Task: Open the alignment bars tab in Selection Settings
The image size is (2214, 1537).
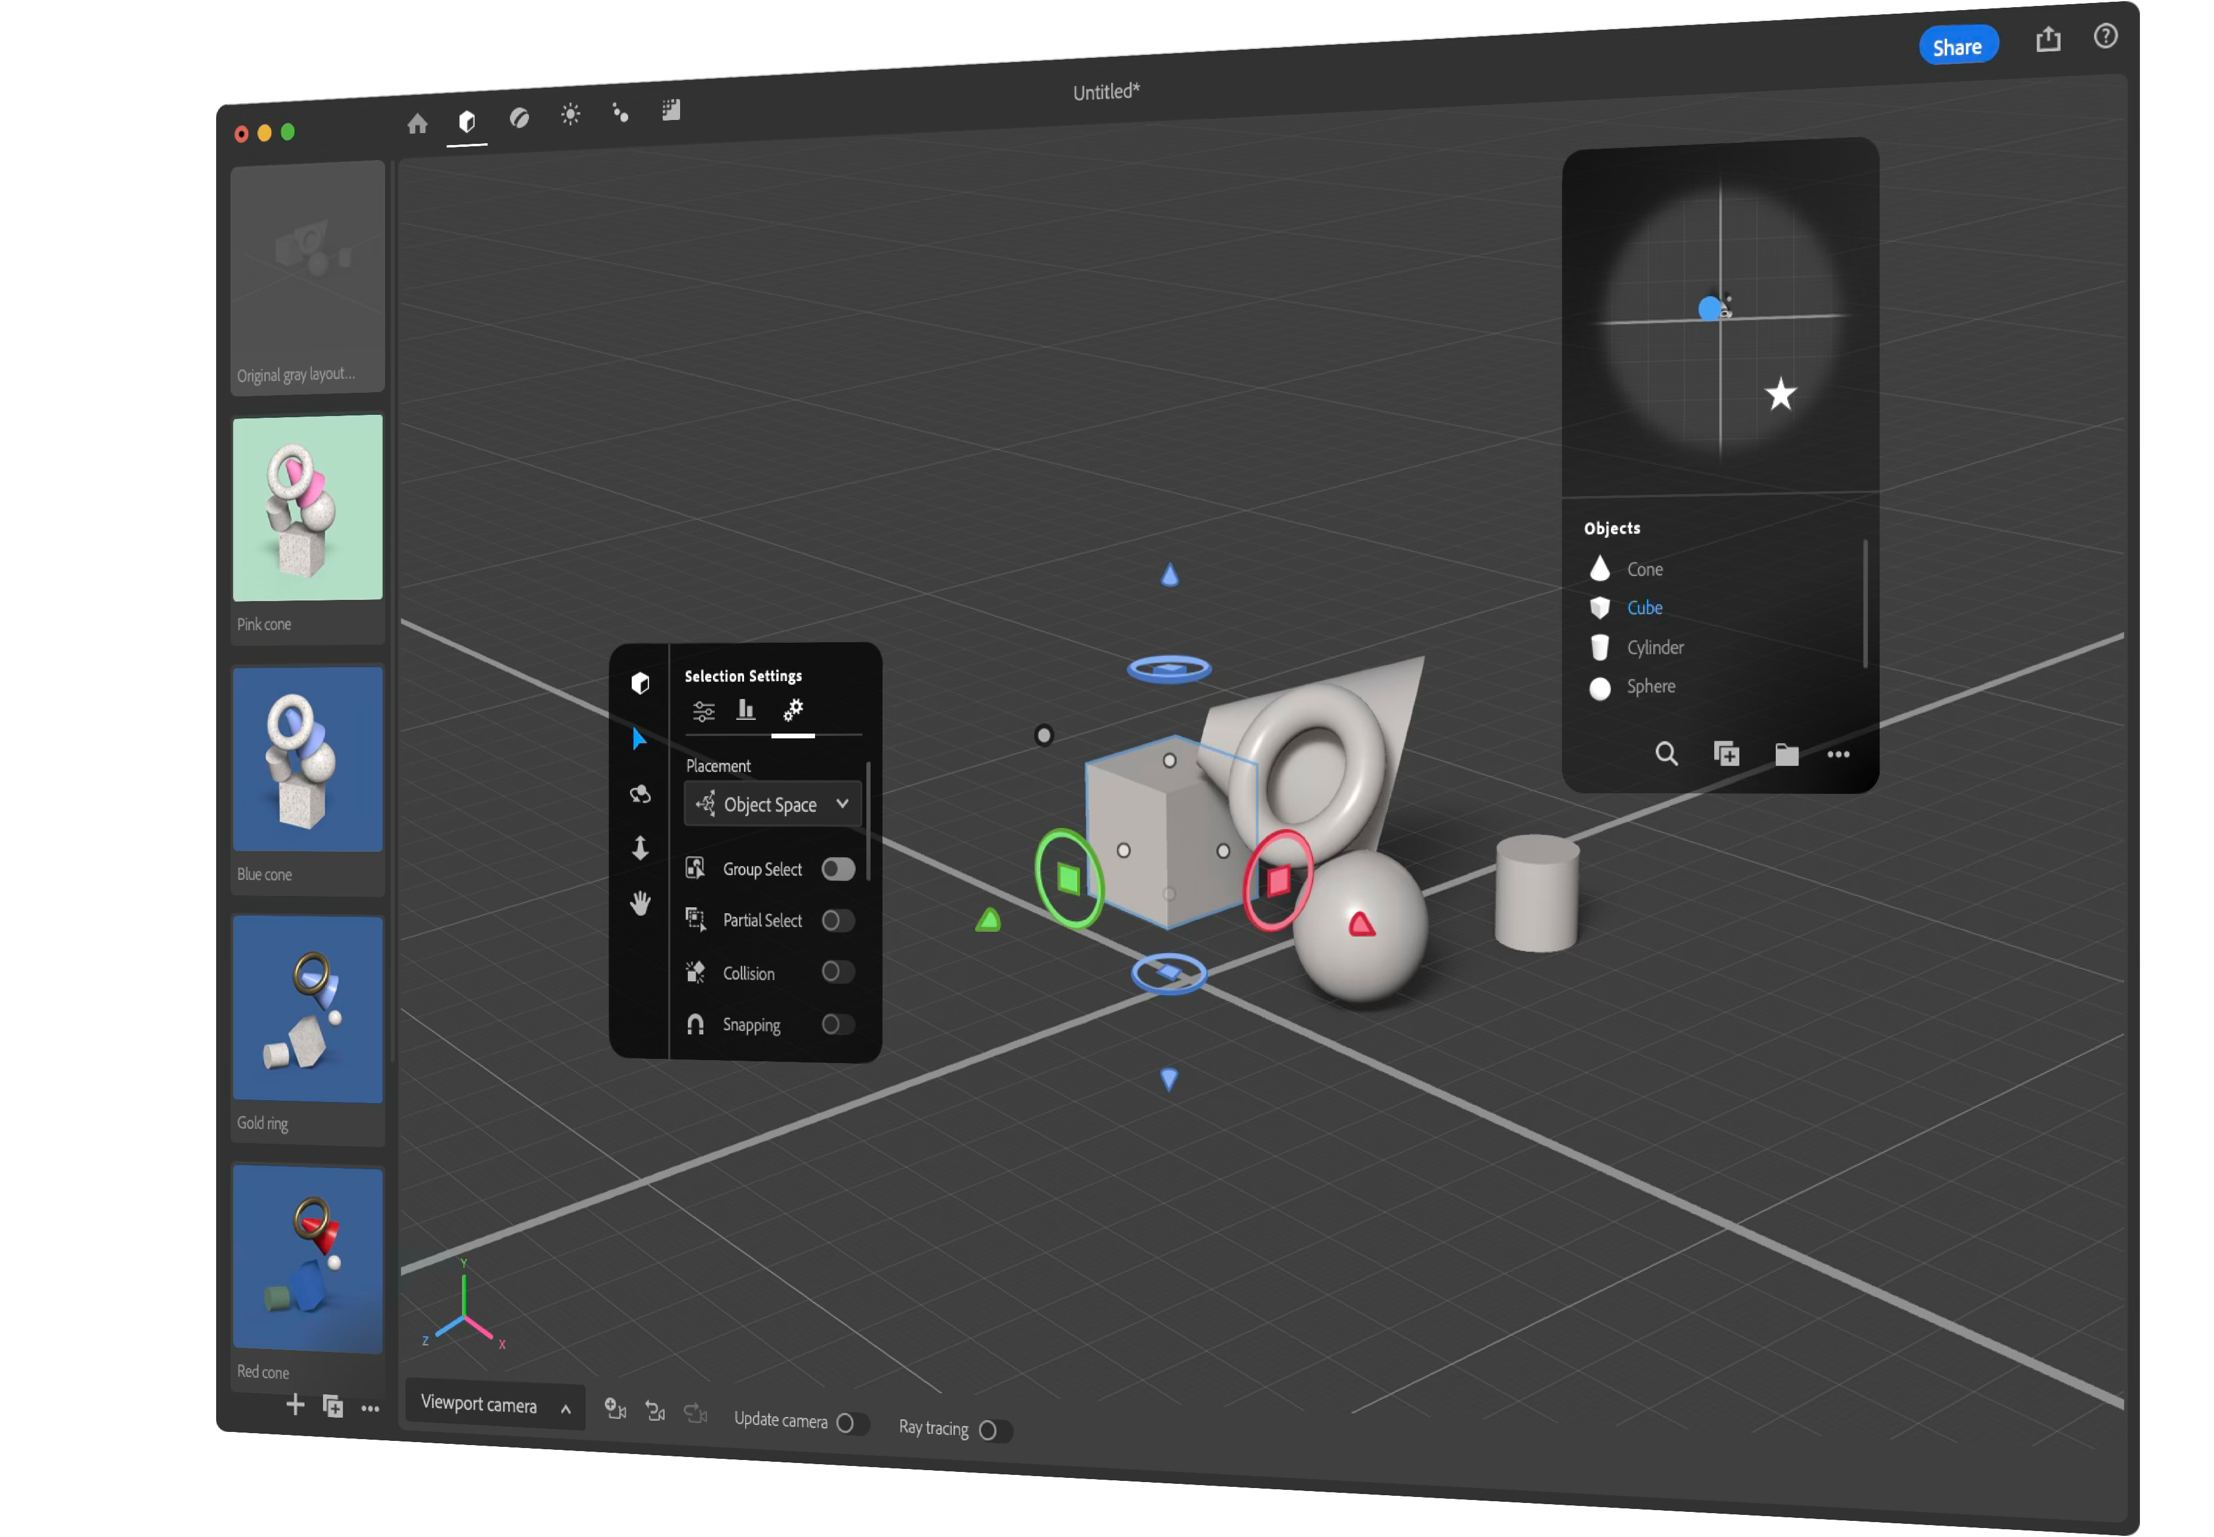Action: (x=746, y=711)
